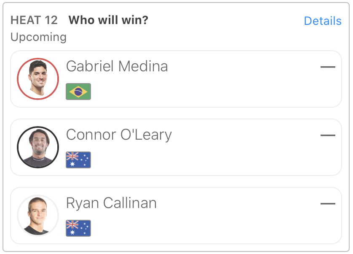Image resolution: width=353 pixels, height=254 pixels.
Task: Click the dash icon in Connor O'Leary's row
Action: [328, 135]
